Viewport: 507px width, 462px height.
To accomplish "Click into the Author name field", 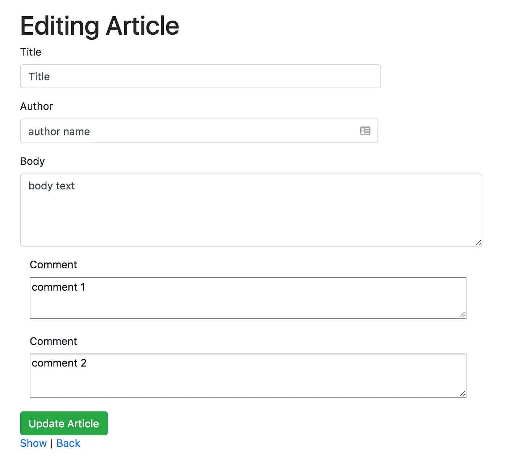I will click(188, 131).
